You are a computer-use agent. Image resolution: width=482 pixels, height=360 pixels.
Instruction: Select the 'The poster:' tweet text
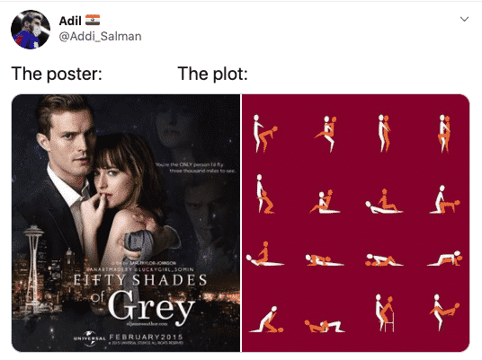[57, 74]
